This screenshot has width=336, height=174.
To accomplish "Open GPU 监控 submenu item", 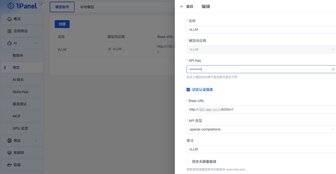I will [22, 128].
